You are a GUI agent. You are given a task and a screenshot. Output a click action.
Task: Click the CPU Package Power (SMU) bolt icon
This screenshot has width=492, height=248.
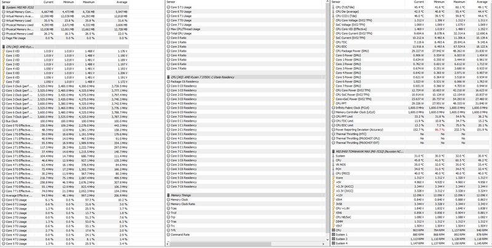[333, 51]
